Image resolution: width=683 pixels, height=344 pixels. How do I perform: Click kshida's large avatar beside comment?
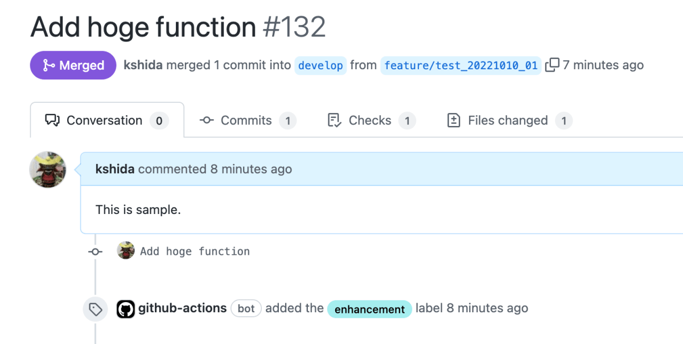point(48,169)
